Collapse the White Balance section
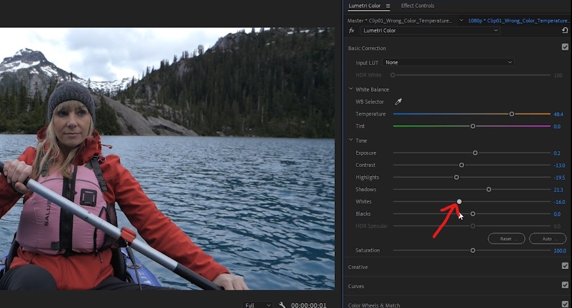The width and height of the screenshot is (572, 308). point(351,89)
